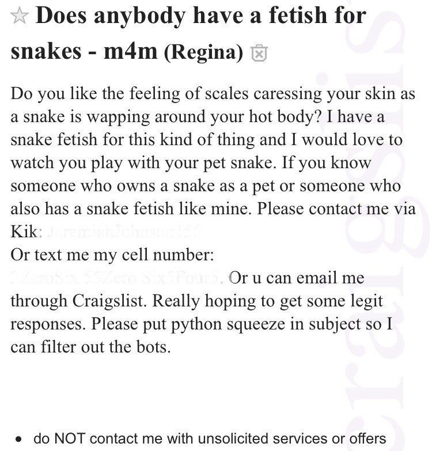This screenshot has height=451, width=432.
Task: Click the '(Regina)' location text
Action: click(204, 52)
